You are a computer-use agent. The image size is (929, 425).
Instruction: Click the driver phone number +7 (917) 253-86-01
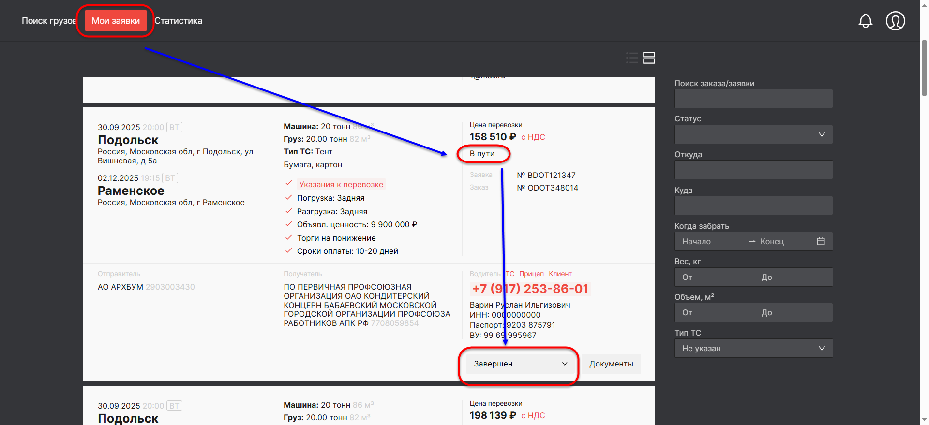click(x=530, y=289)
